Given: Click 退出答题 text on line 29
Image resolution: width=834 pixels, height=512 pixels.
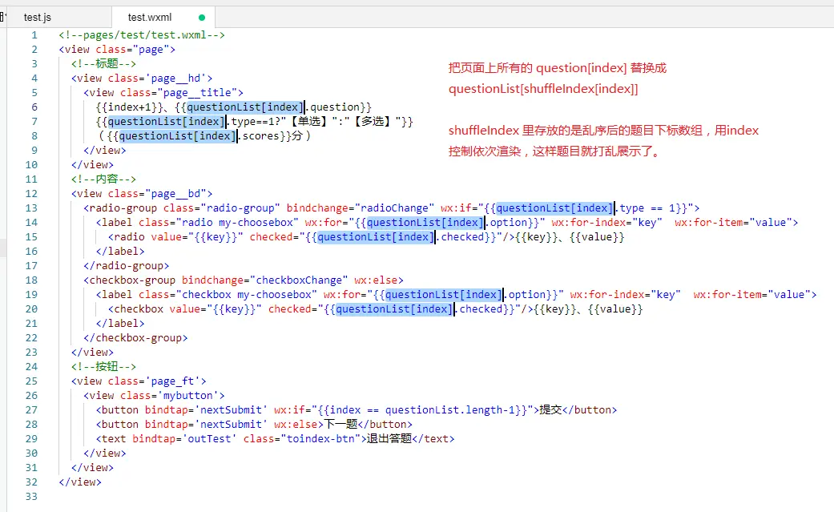Looking at the screenshot, I should point(389,438).
